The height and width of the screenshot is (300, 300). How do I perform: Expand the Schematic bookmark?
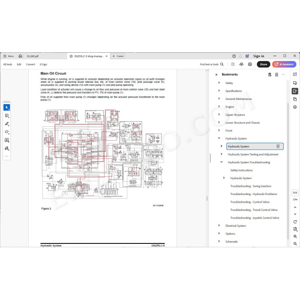tap(219, 241)
